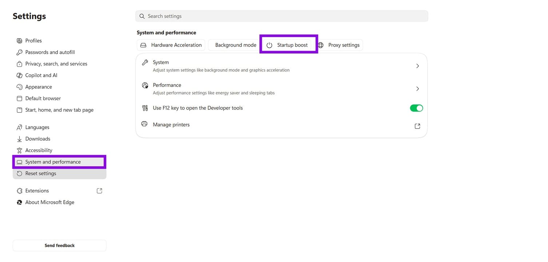This screenshot has width=548, height=262.
Task: Toggle Use F12 key for Developer tools
Action: [x=416, y=108]
